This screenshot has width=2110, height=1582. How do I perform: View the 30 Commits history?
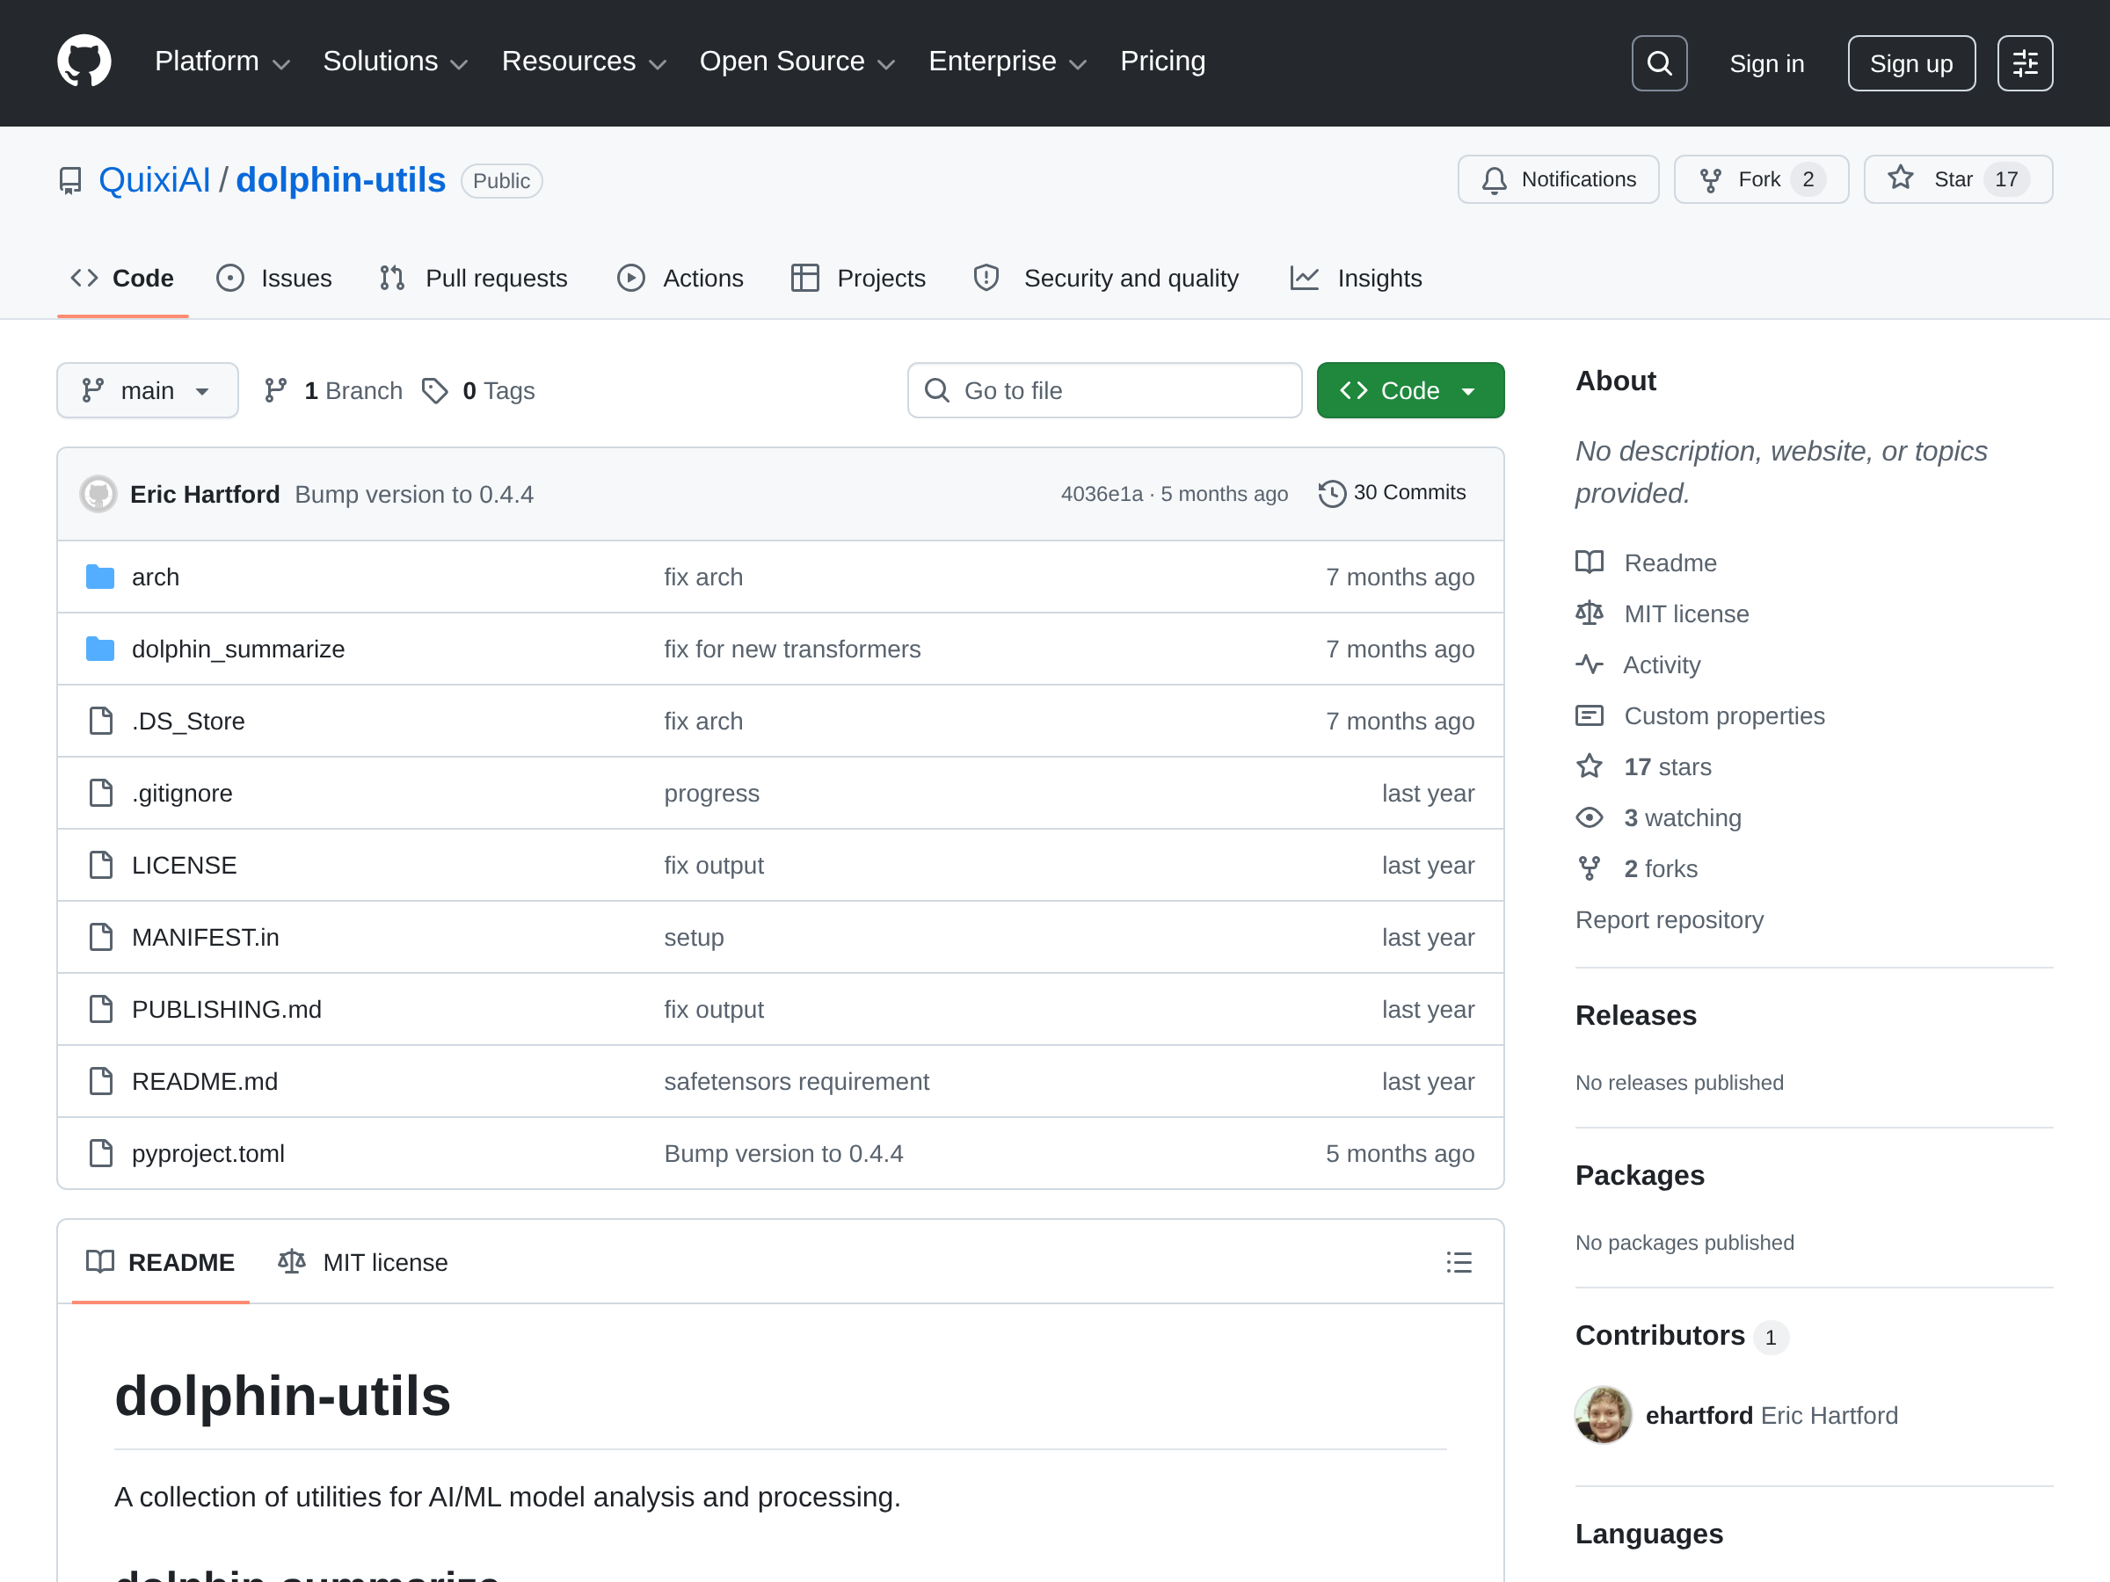pyautogui.click(x=1393, y=493)
